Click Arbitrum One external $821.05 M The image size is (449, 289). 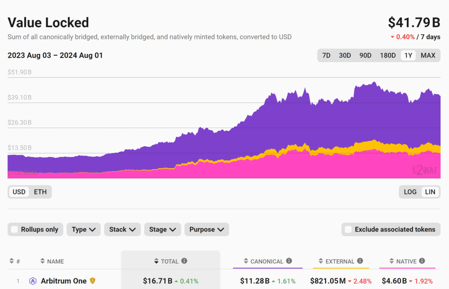click(328, 281)
